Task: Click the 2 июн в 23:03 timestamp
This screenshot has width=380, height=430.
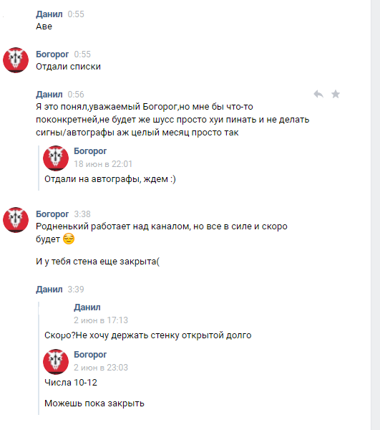Action: point(101,368)
